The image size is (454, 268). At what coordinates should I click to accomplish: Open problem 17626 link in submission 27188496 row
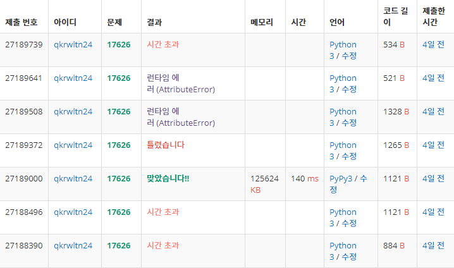119,212
